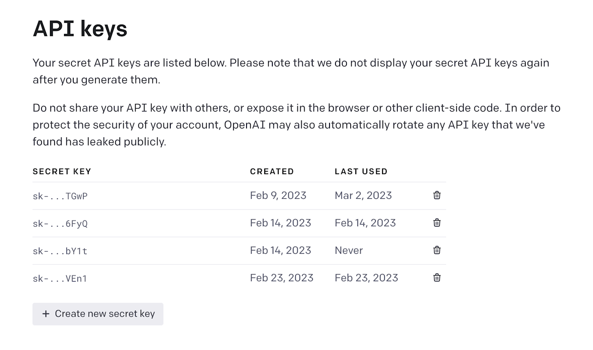Click the Never last used value
Image resolution: width=593 pixels, height=350 pixels.
349,250
